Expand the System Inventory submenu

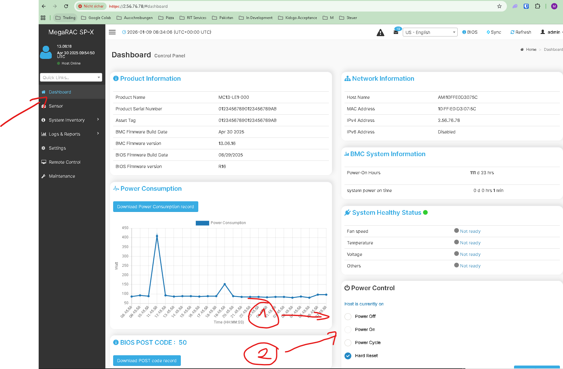coord(72,120)
